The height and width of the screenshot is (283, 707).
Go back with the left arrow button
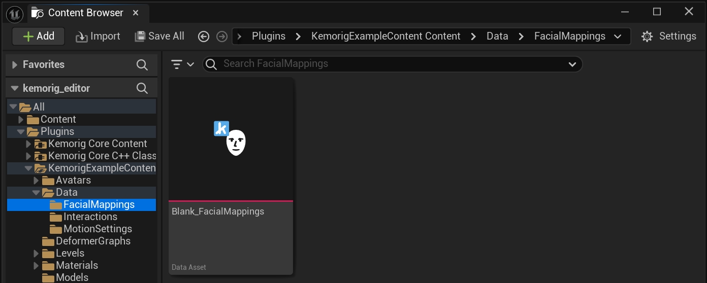(x=204, y=37)
